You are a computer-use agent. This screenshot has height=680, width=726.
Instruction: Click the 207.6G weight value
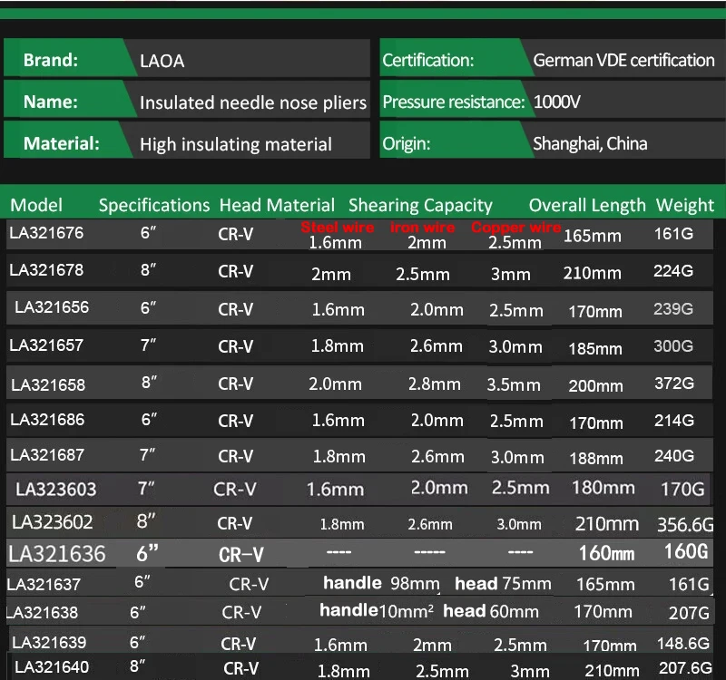tap(686, 668)
